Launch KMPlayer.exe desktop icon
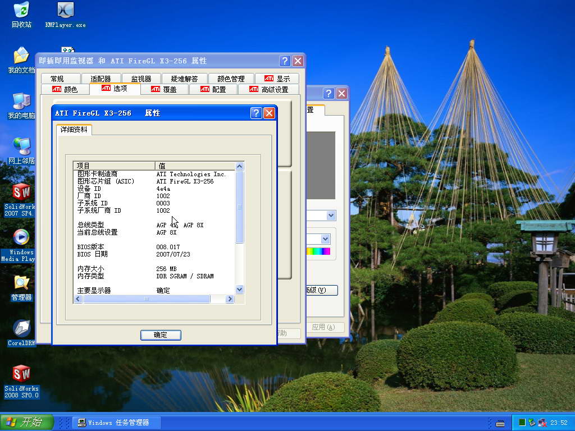Image resolution: width=575 pixels, height=431 pixels. (65, 15)
